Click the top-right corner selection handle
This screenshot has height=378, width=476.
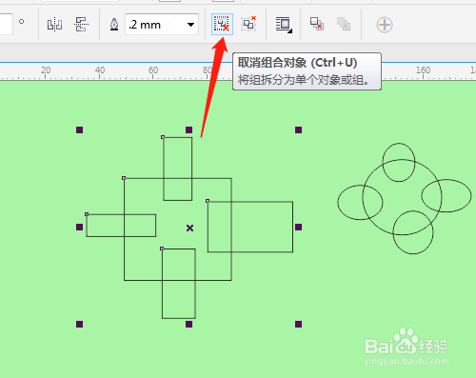point(298,129)
